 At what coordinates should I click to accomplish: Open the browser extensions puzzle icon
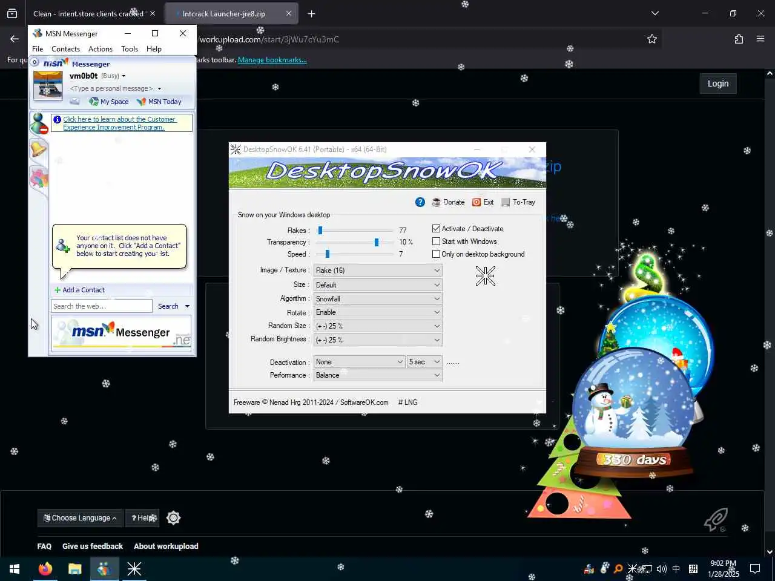pyautogui.click(x=739, y=39)
